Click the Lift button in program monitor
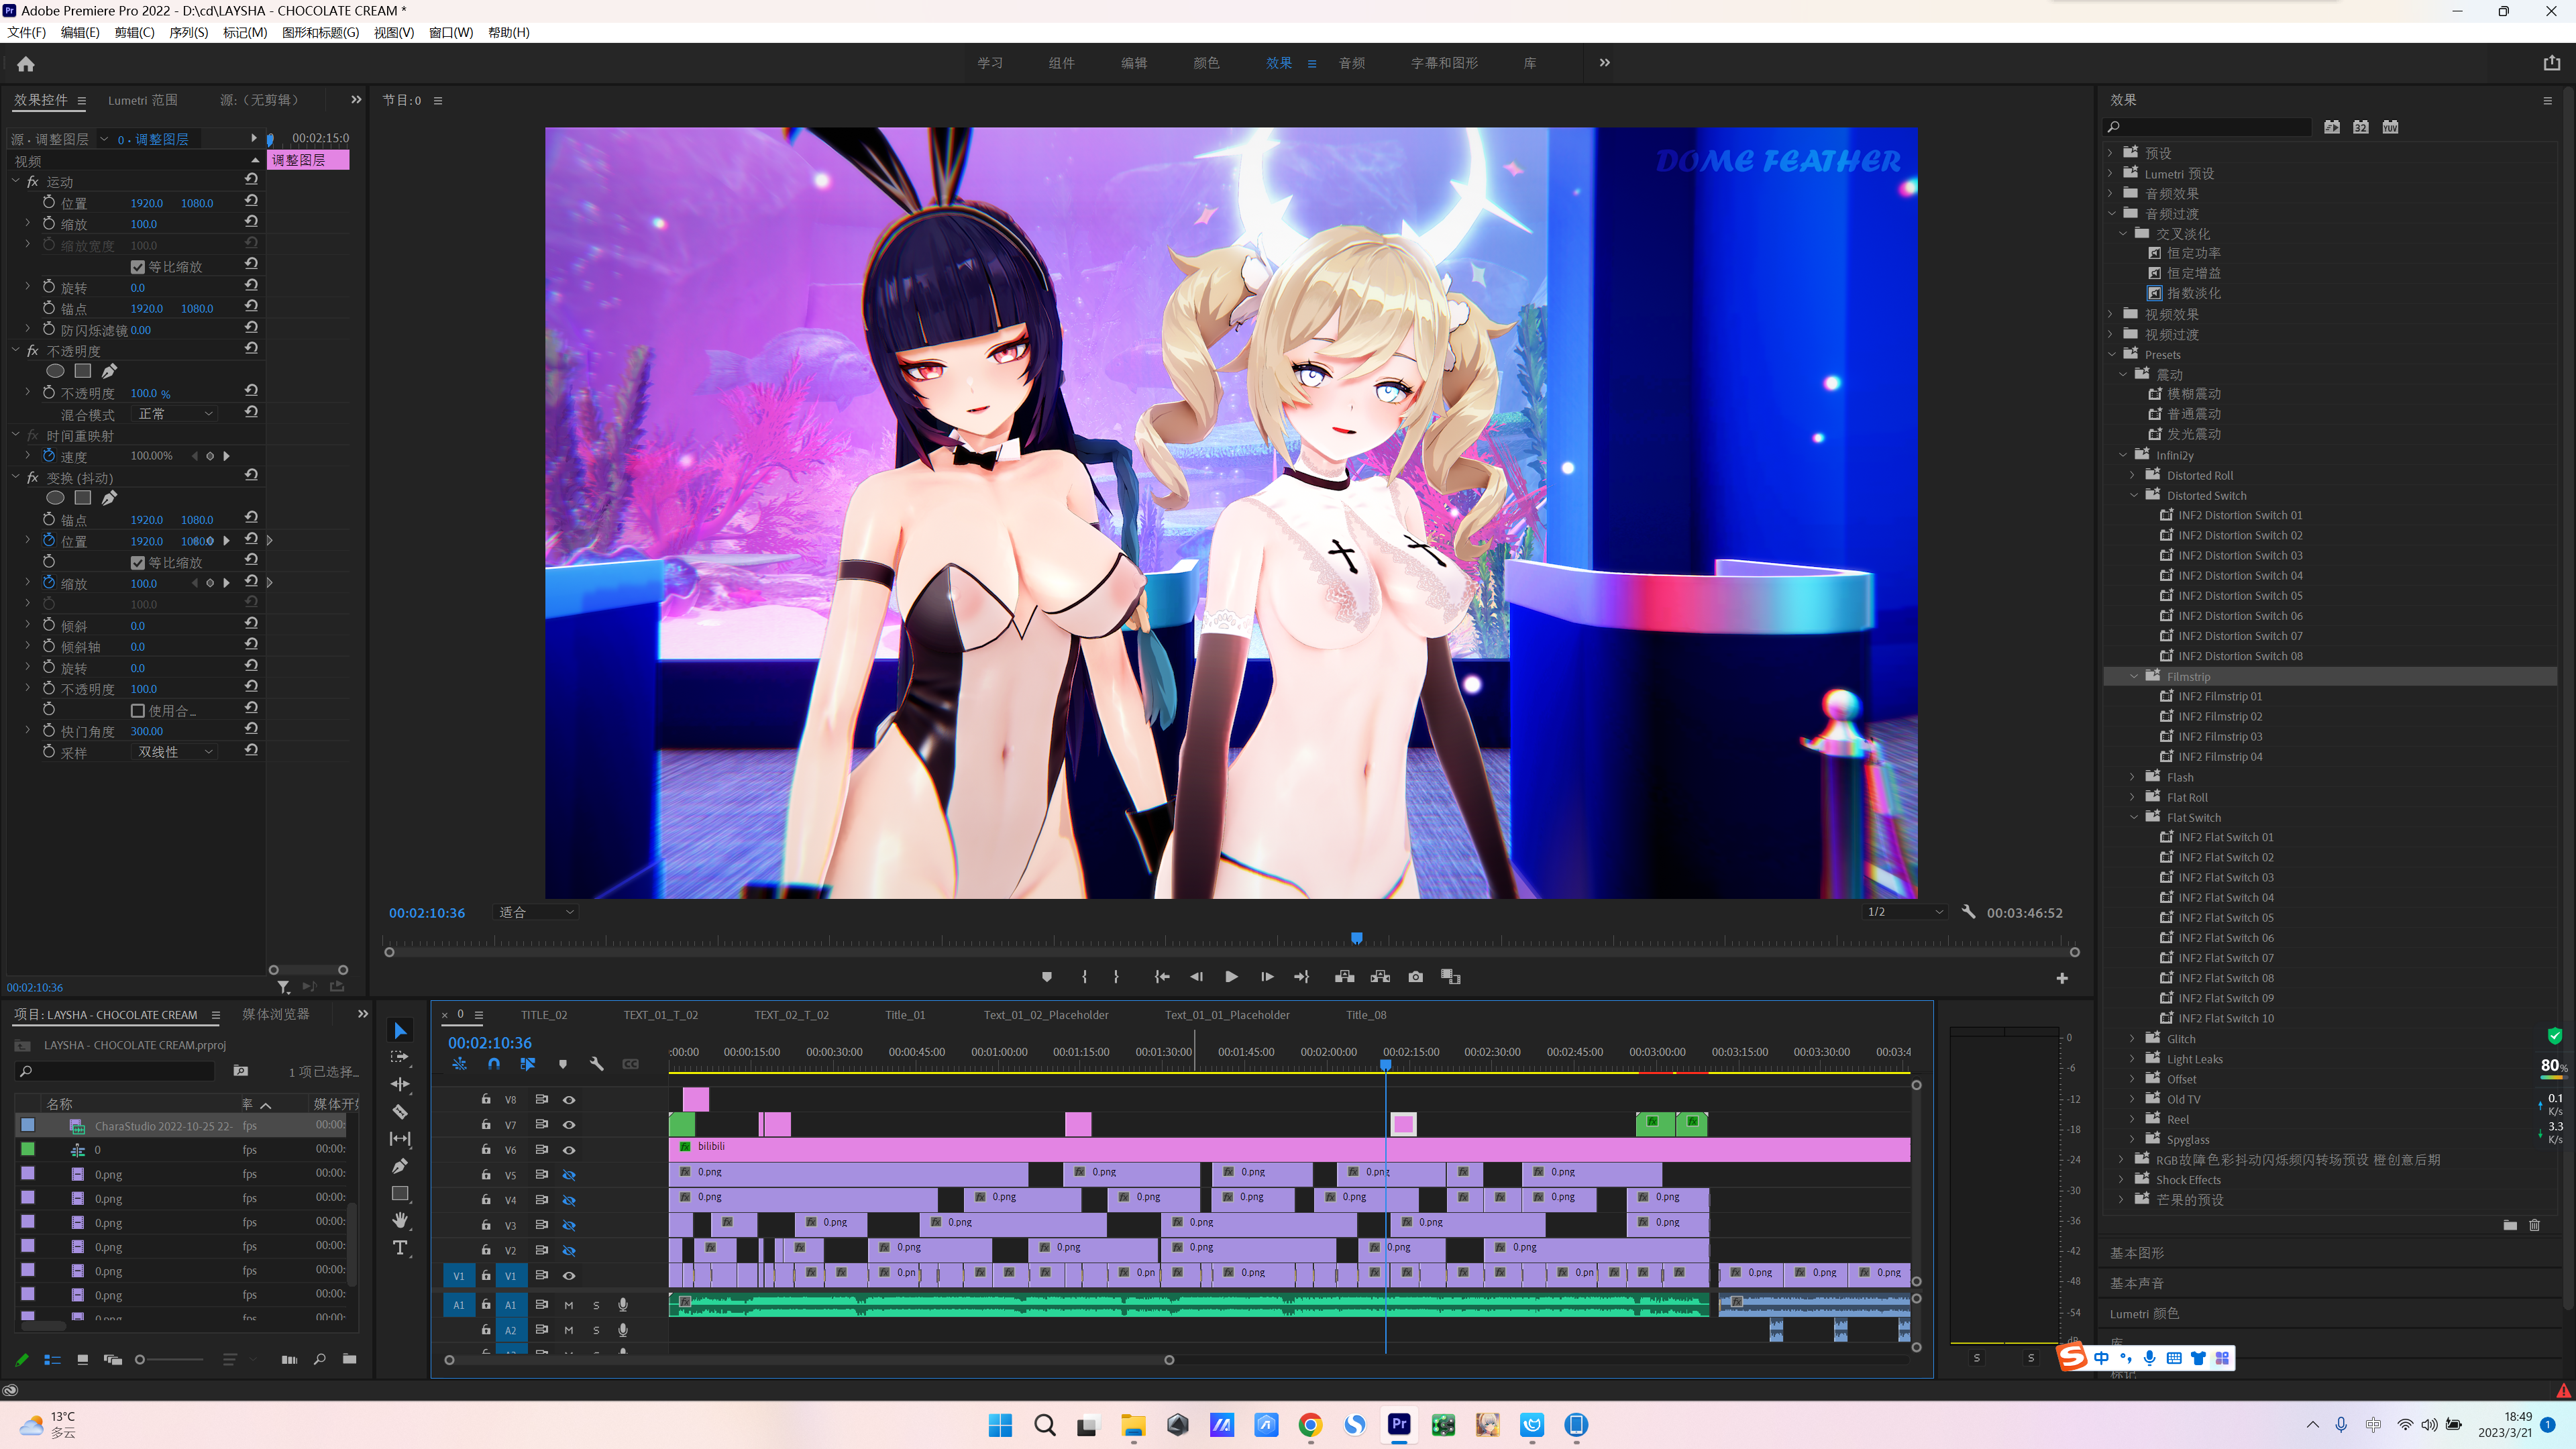Viewport: 2576px width, 1449px height. (x=1344, y=977)
